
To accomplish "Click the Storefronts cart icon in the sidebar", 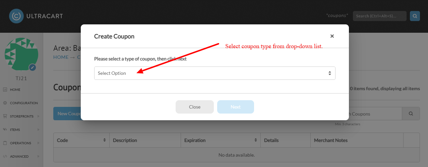I will [5, 116].
